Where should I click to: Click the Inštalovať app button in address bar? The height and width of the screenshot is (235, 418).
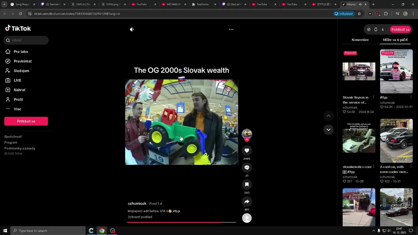pos(344,14)
